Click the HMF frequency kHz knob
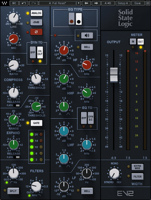Screen dimensions: 151x200 (87, 93)
